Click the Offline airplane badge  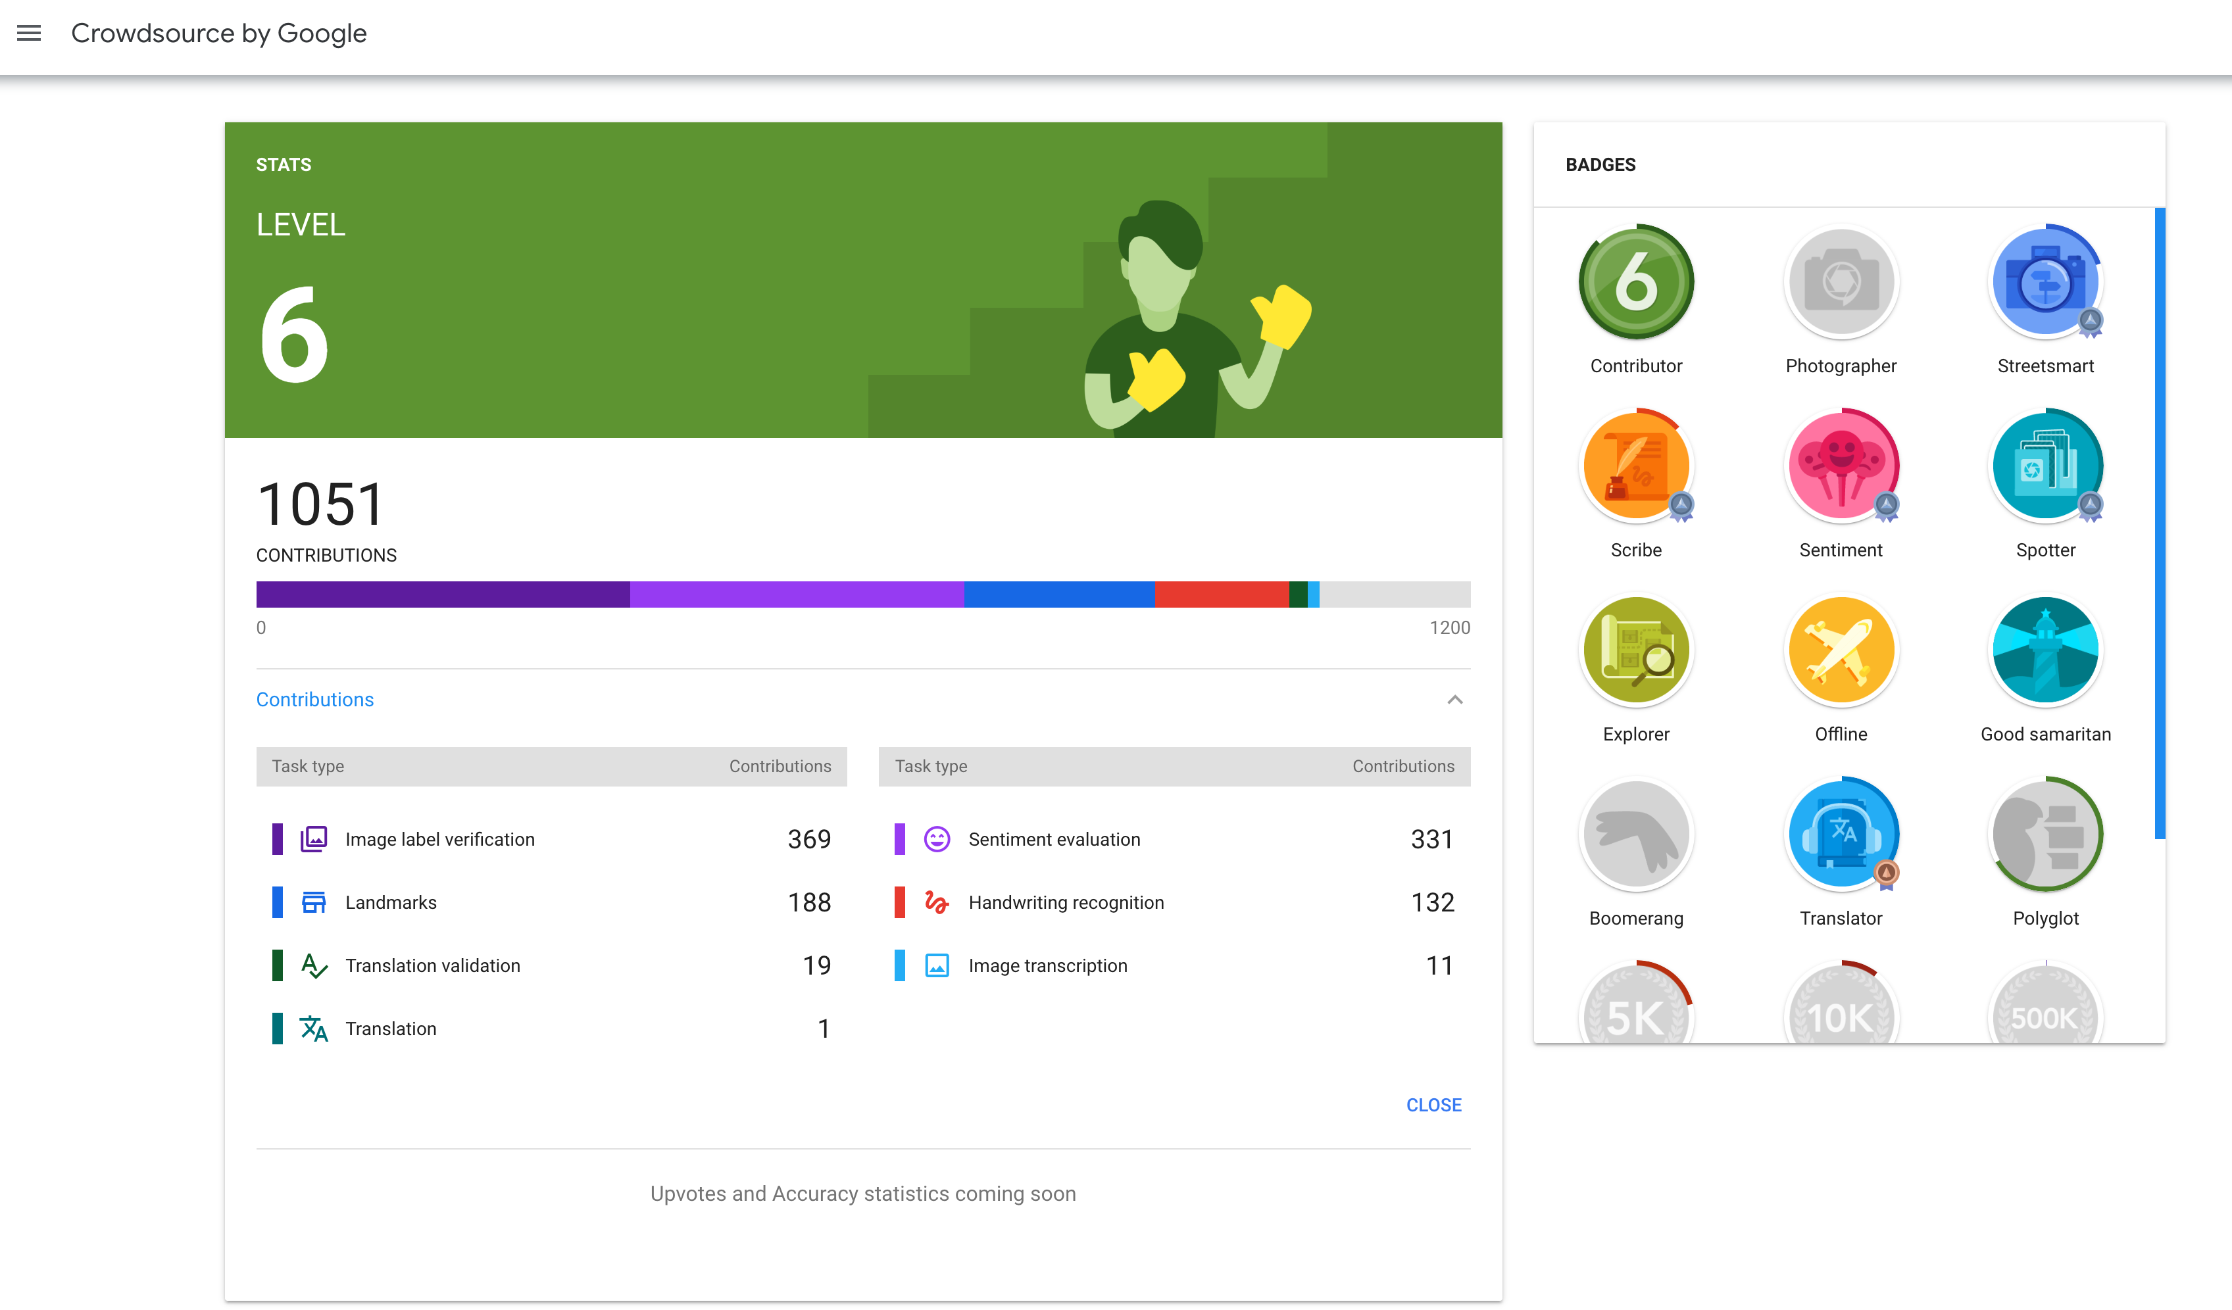pos(1841,650)
